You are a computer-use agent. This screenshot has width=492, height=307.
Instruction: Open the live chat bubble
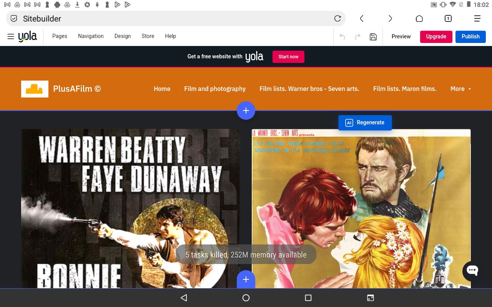pos(472,271)
